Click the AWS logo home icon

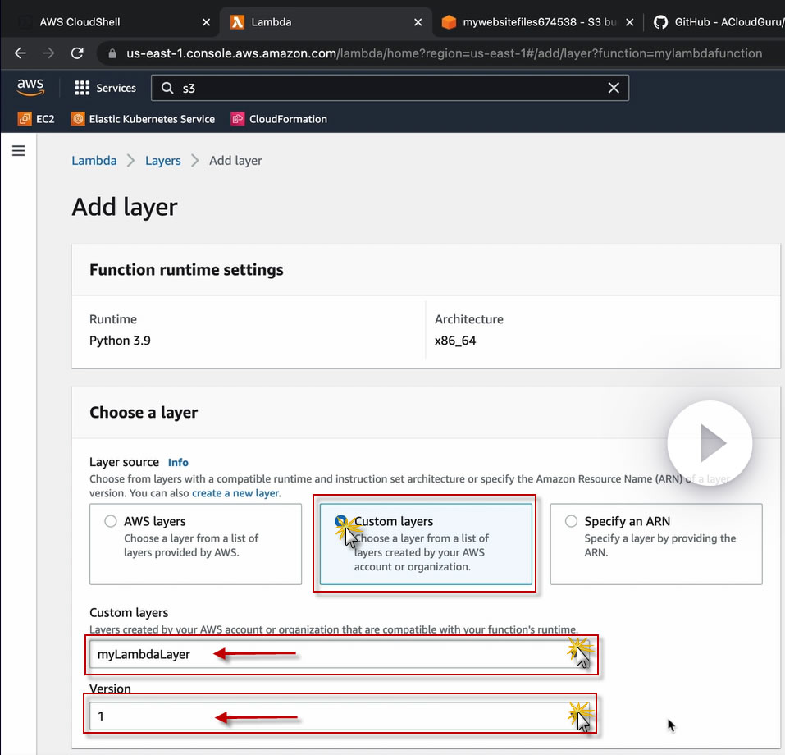pos(31,87)
